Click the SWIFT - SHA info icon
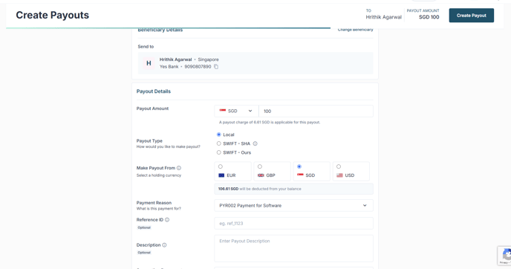Image resolution: width=511 pixels, height=269 pixels. [x=255, y=143]
